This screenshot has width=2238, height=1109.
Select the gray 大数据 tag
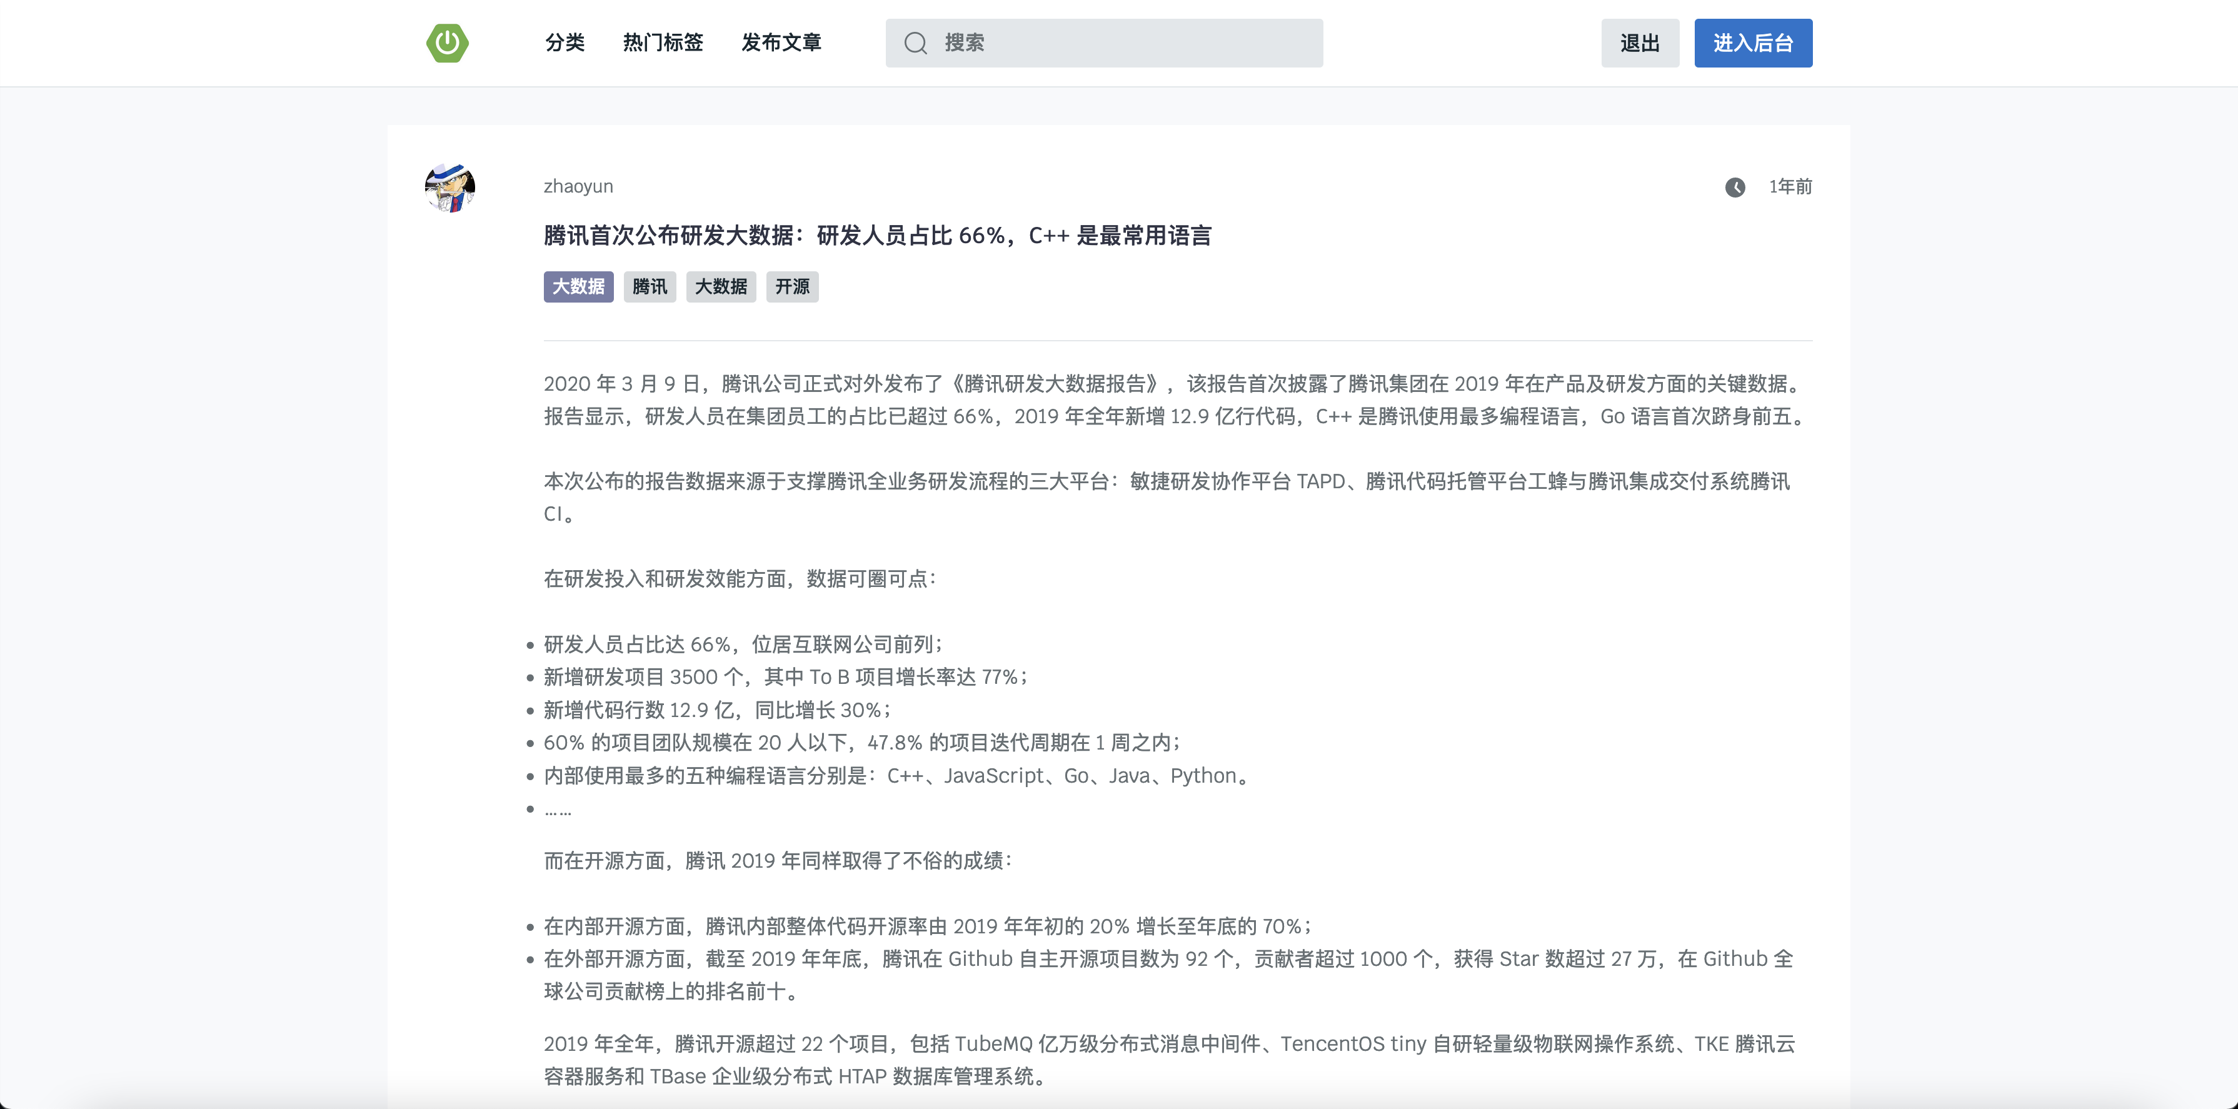coord(721,287)
